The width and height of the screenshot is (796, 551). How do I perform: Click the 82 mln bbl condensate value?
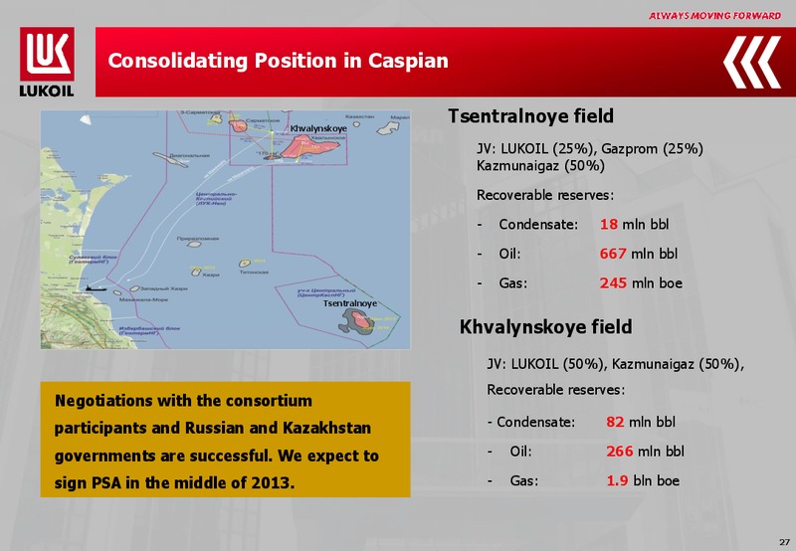(641, 422)
